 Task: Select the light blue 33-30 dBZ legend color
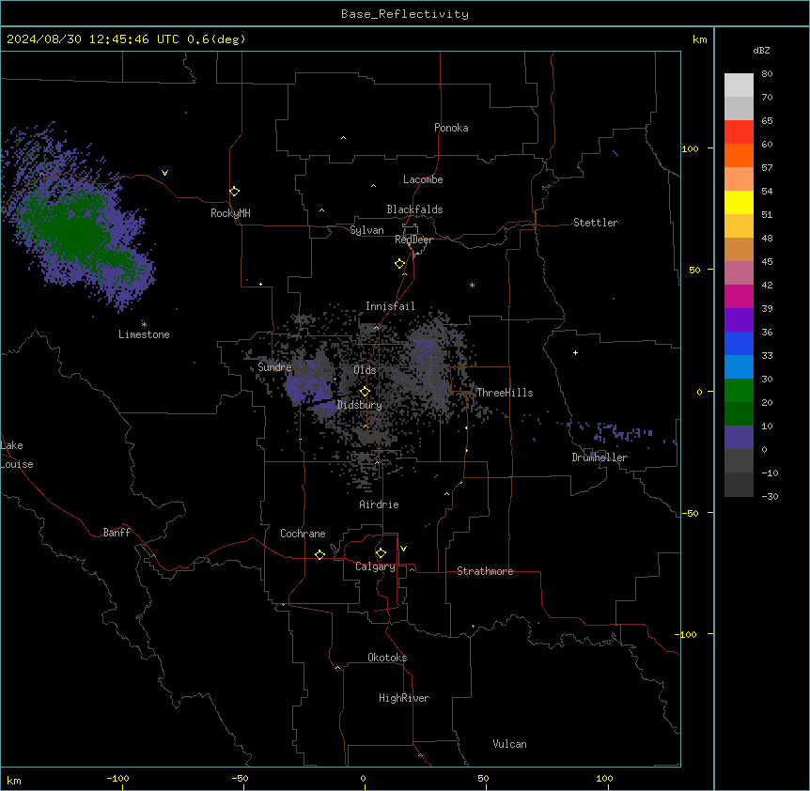coord(739,367)
